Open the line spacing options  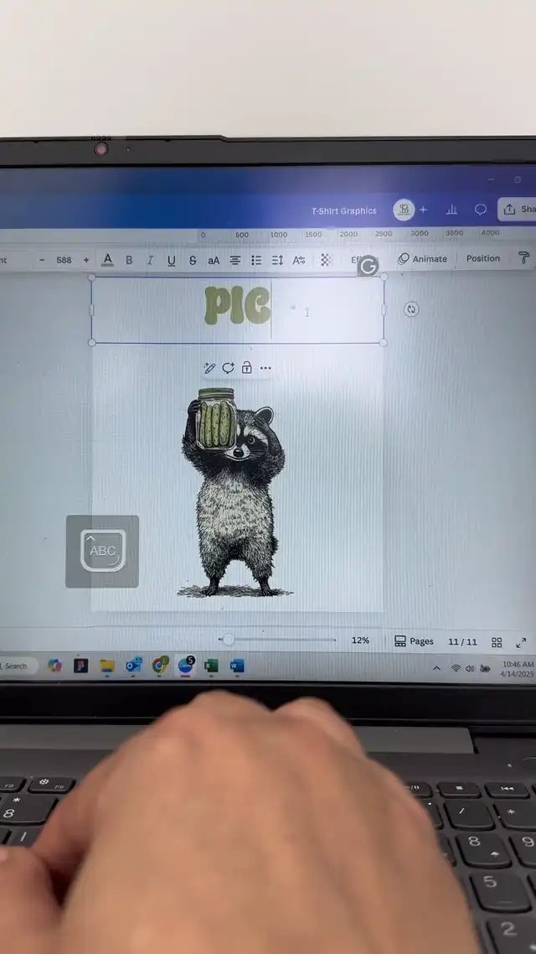point(277,261)
